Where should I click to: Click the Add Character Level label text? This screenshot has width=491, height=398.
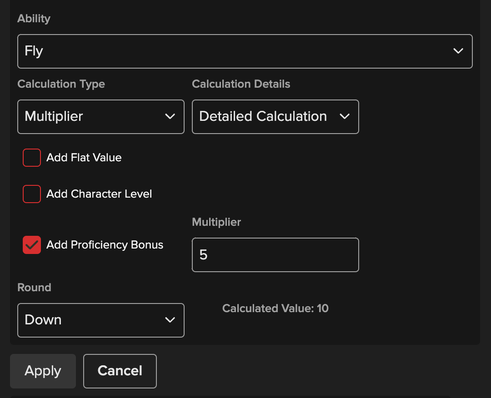99,194
